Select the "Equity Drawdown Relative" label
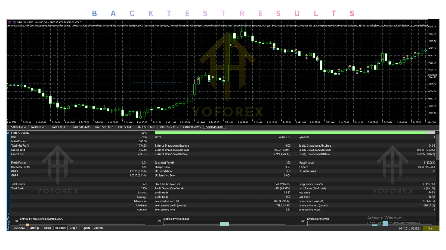 (314, 154)
